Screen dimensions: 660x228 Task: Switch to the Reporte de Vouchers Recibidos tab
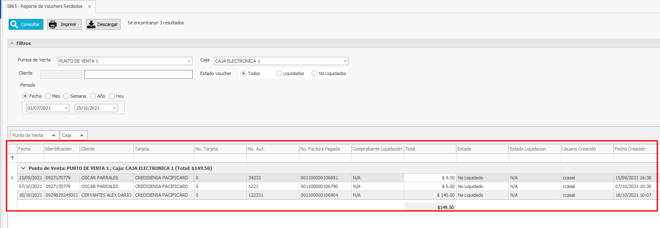pos(45,7)
